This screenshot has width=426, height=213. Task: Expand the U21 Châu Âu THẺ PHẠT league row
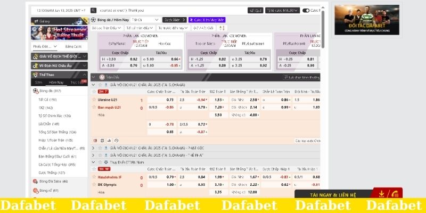pyautogui.click(x=93, y=155)
